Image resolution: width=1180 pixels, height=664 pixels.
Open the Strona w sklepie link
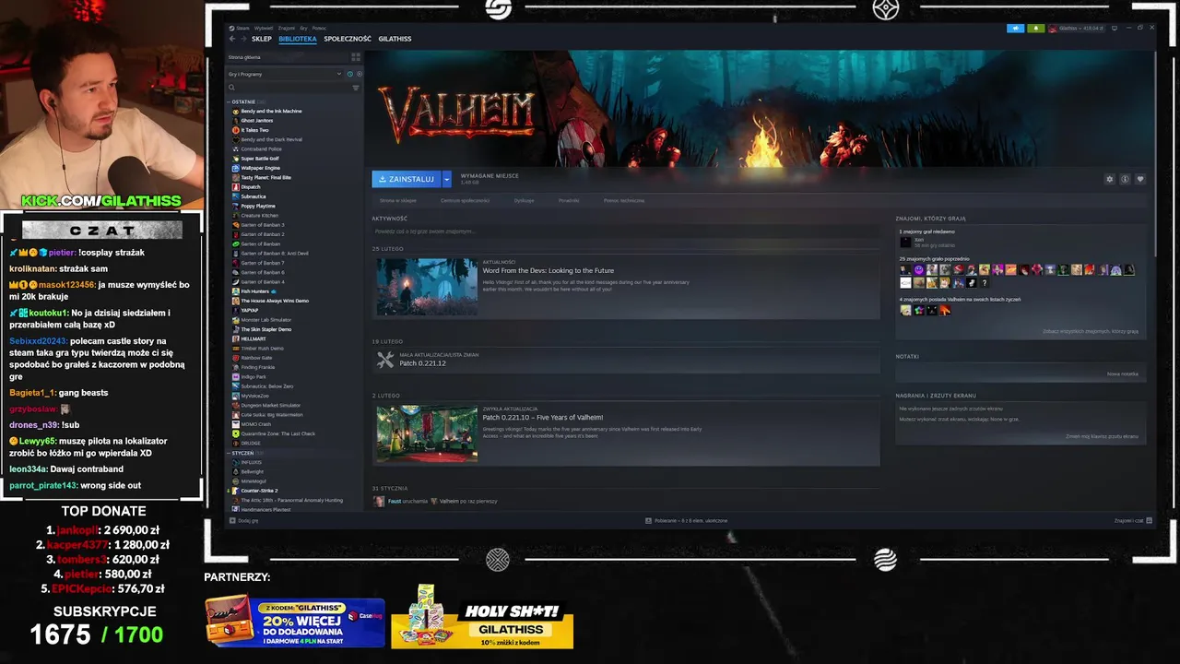point(398,200)
